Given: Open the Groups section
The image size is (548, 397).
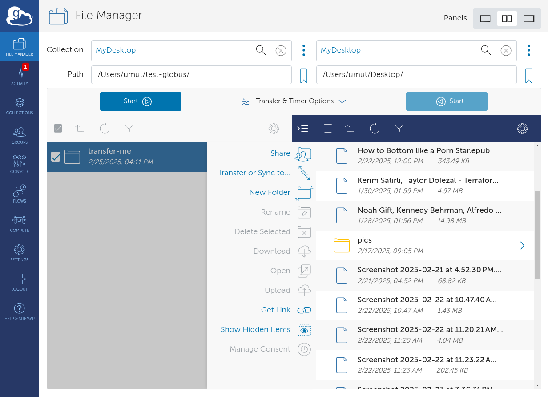Looking at the screenshot, I should [x=20, y=135].
